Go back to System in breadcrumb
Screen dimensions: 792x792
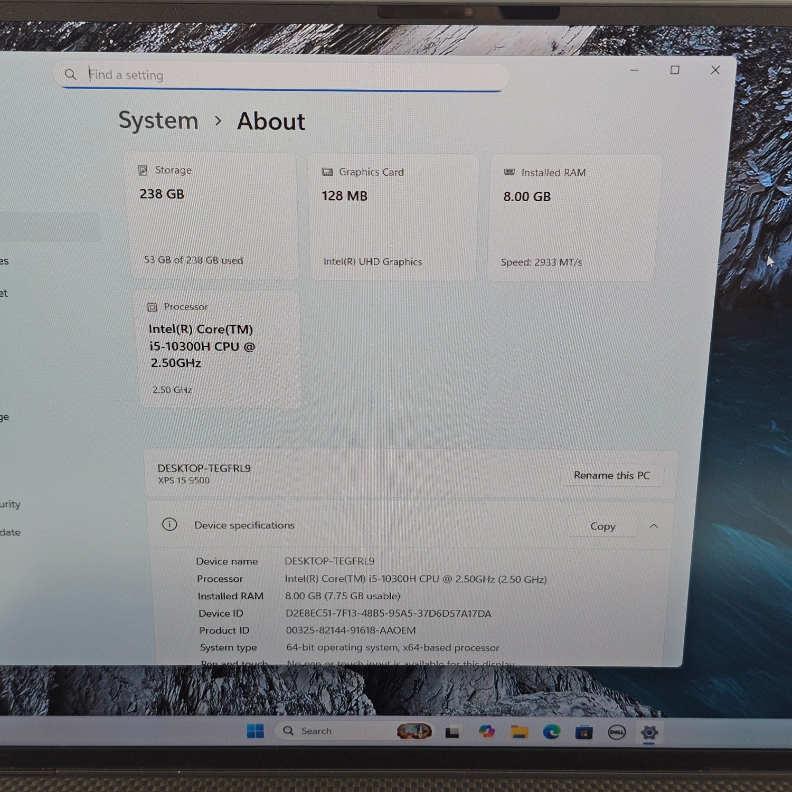coord(158,121)
